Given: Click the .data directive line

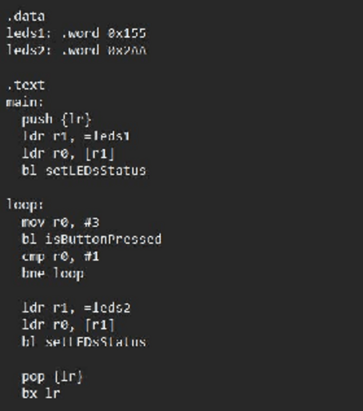Looking at the screenshot, I should [x=26, y=16].
